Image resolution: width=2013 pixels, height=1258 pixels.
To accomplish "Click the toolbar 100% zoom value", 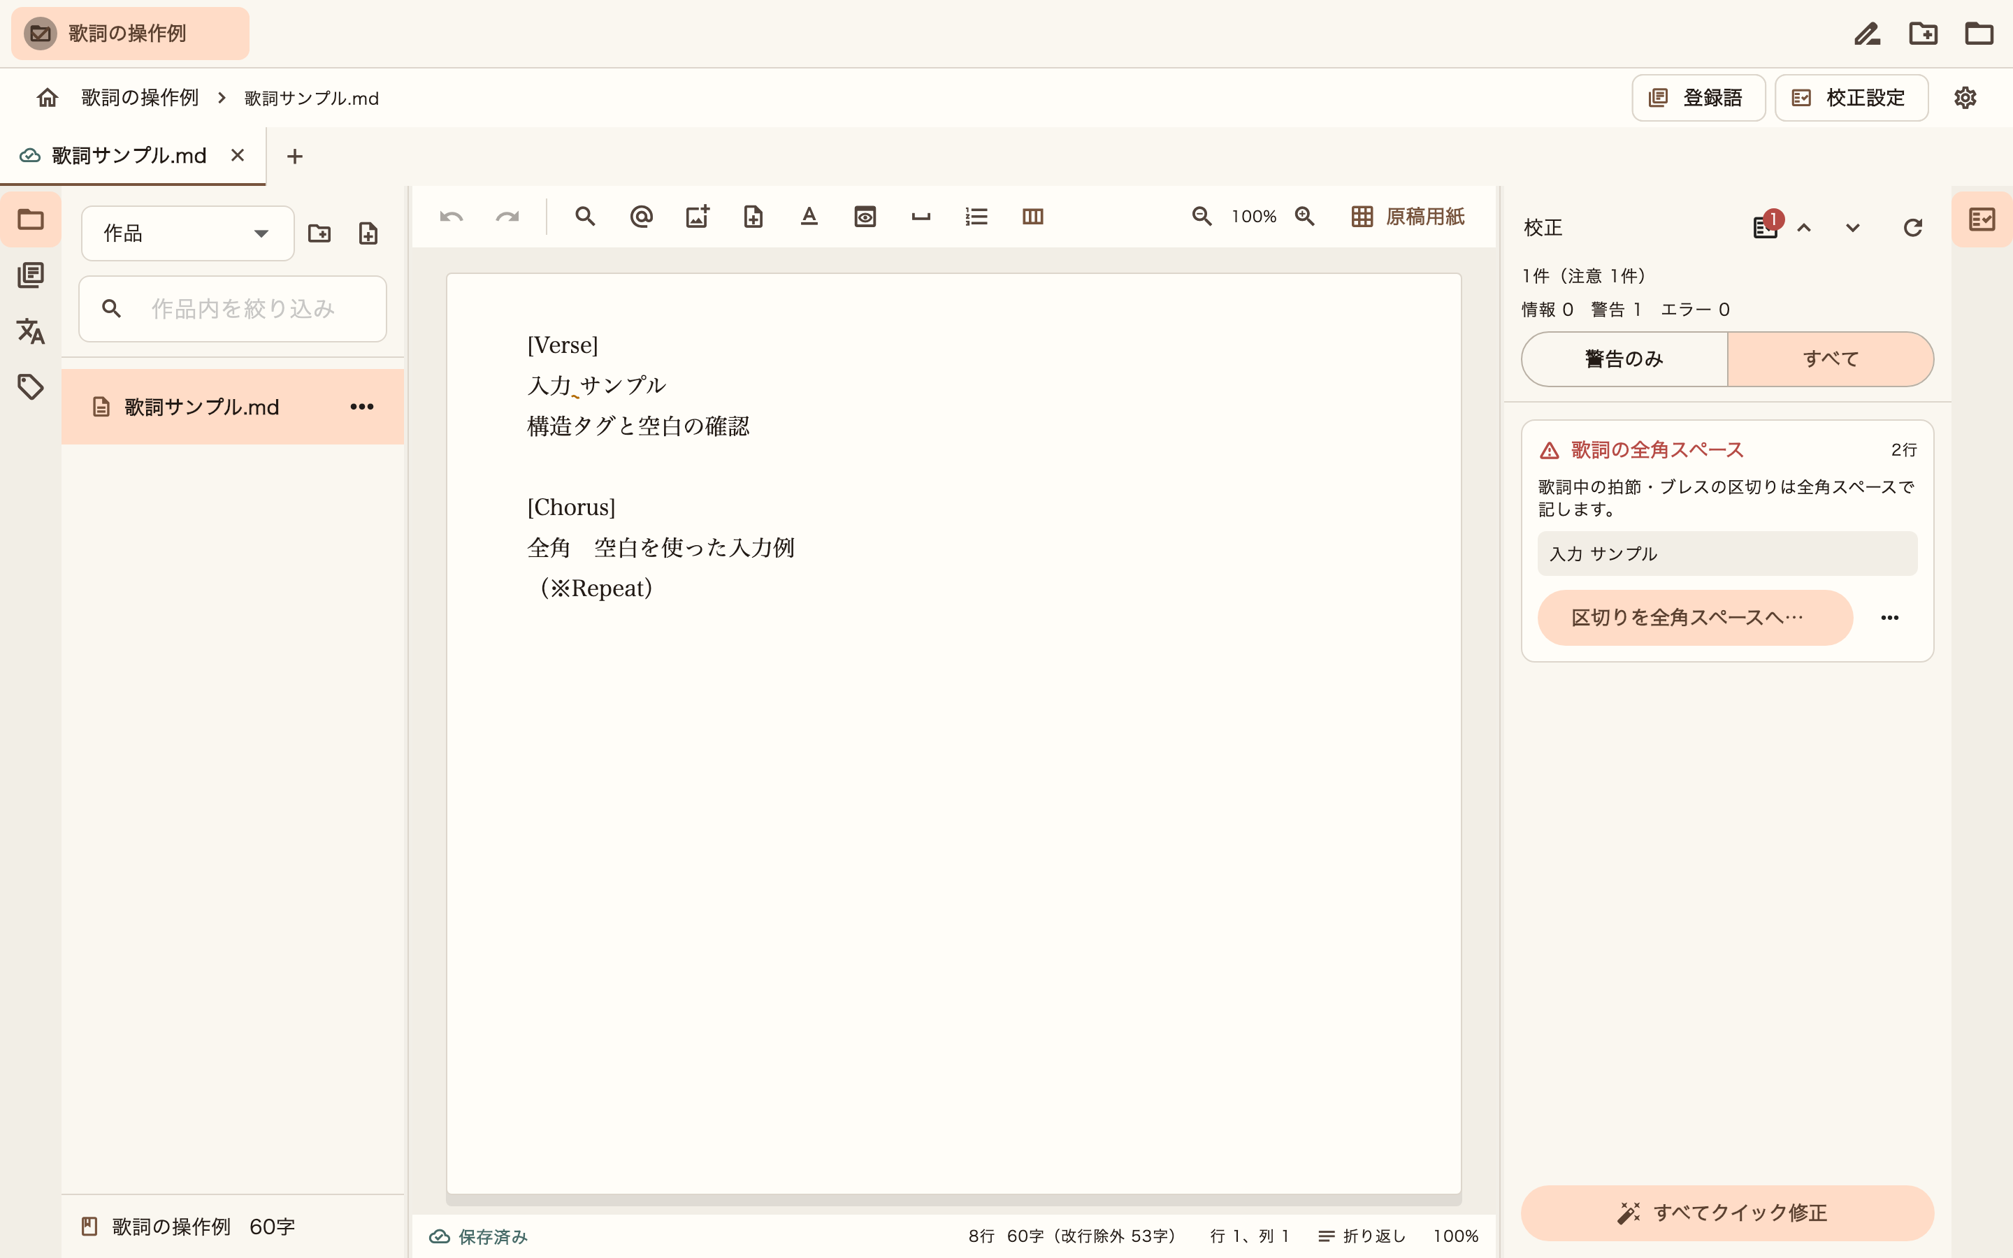I will [1253, 217].
